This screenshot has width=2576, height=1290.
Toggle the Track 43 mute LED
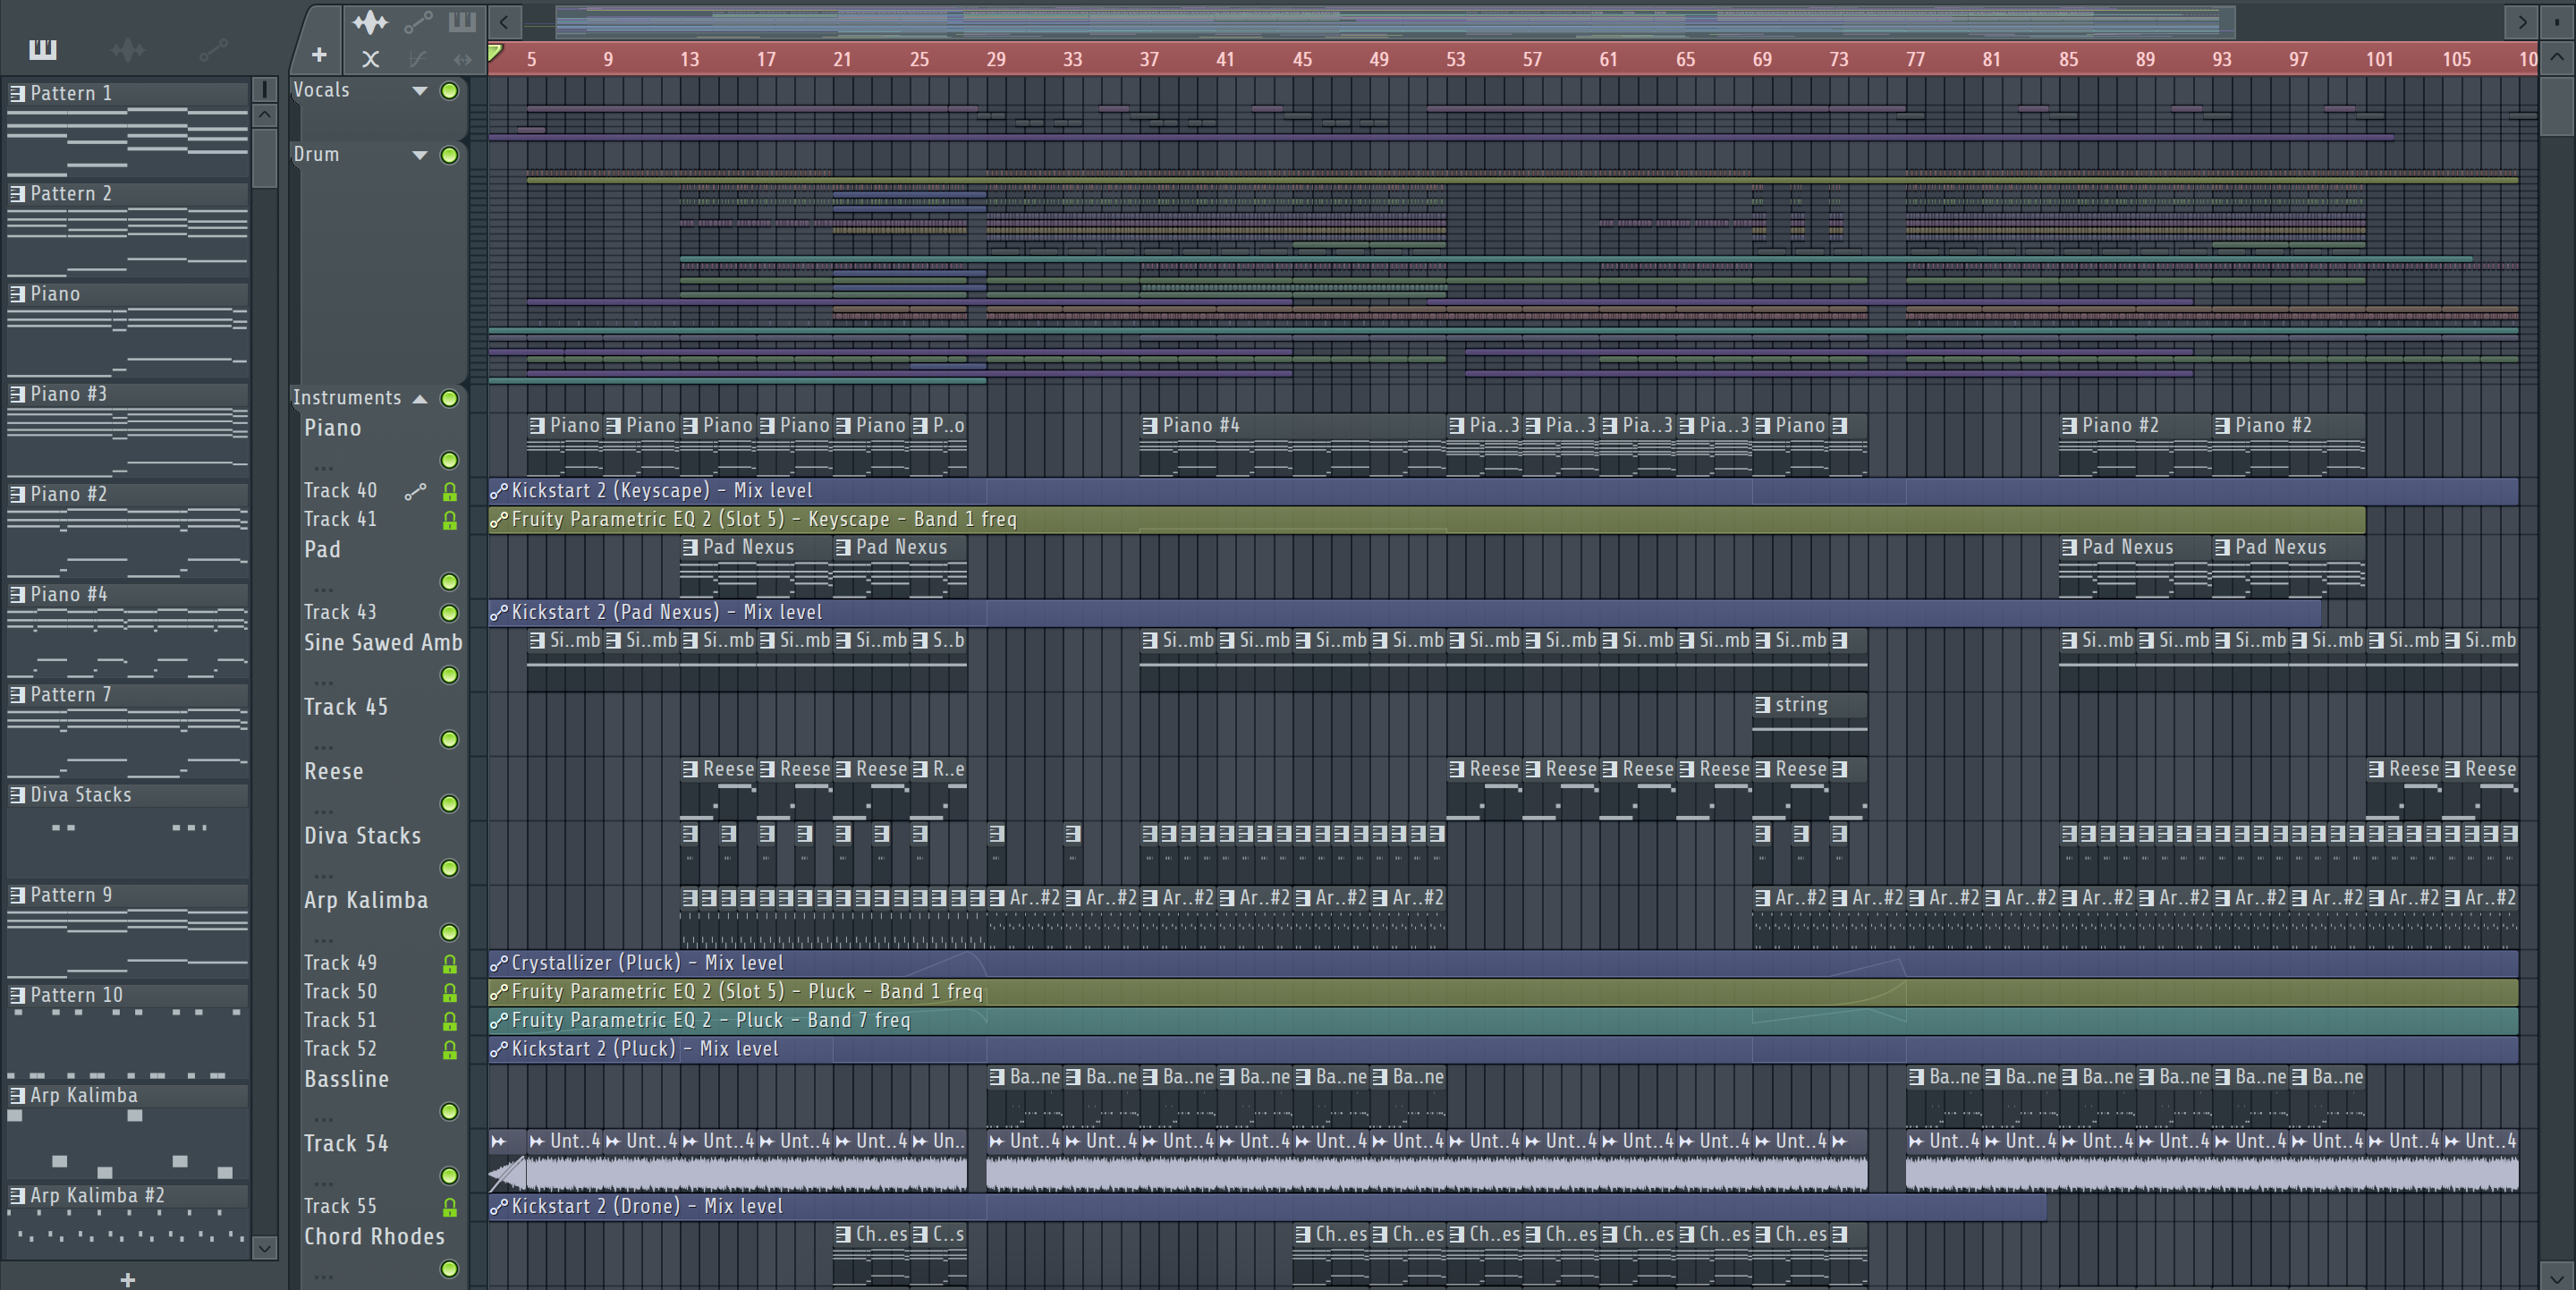(x=450, y=613)
